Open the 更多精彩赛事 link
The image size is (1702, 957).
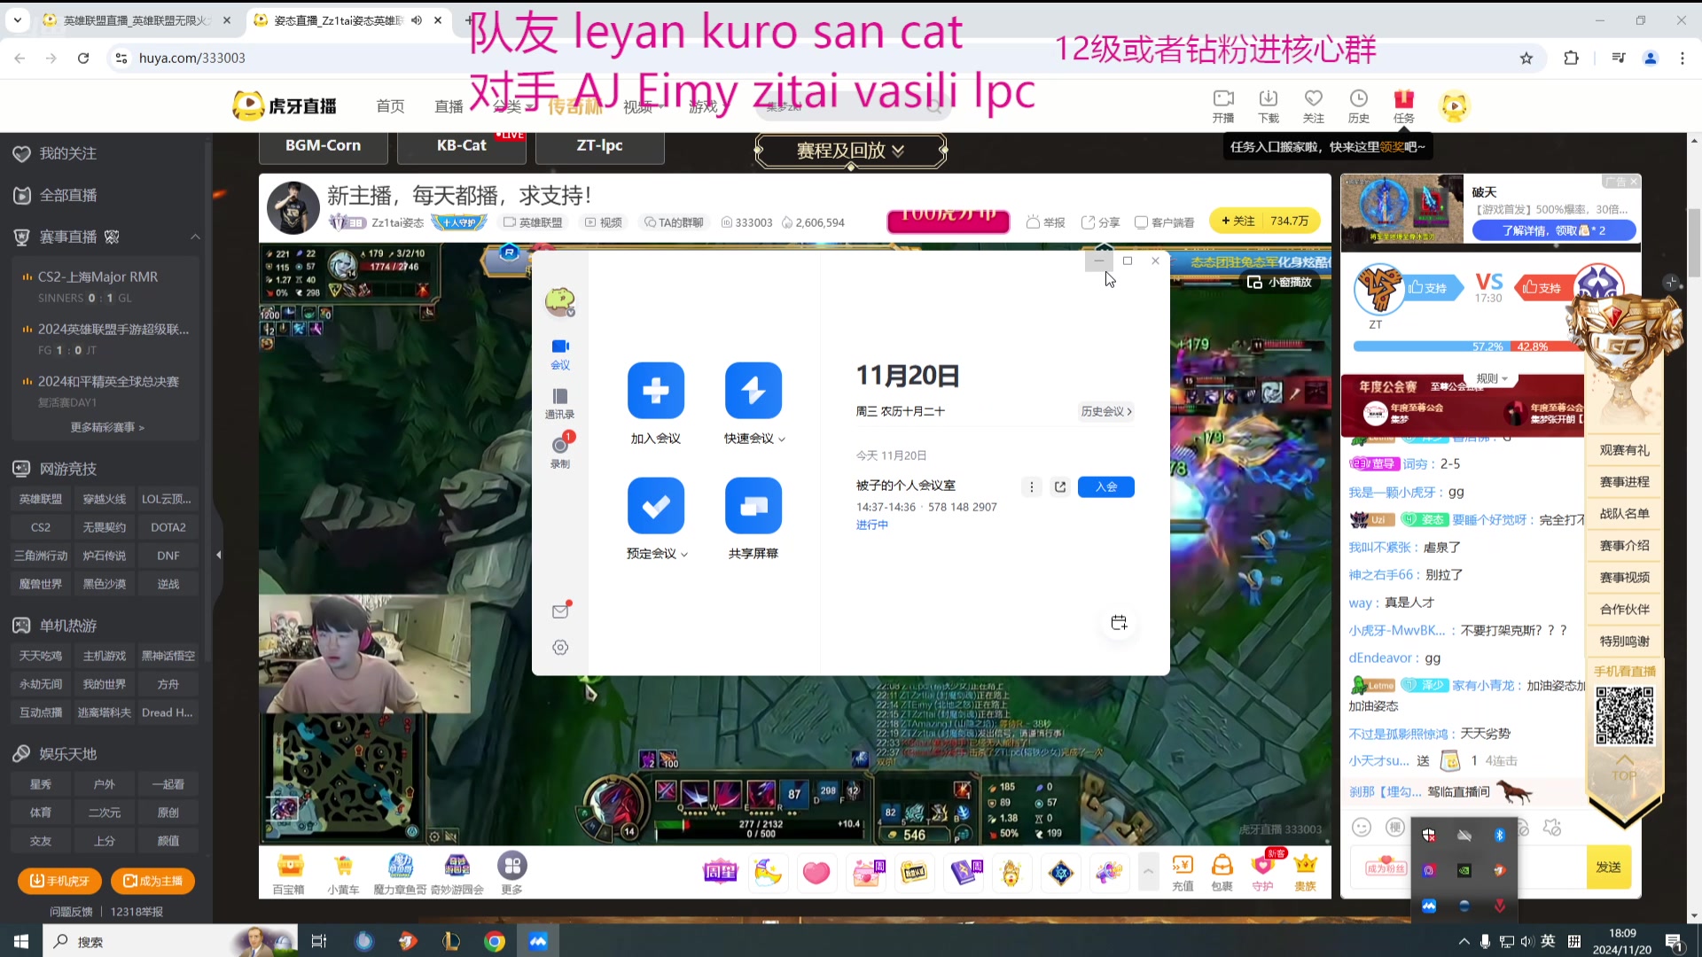click(107, 427)
